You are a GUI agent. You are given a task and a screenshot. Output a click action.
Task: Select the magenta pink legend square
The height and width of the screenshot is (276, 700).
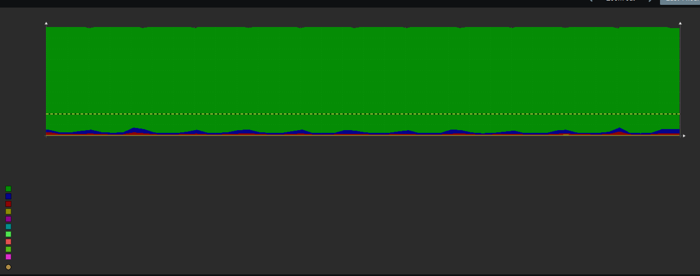8,257
